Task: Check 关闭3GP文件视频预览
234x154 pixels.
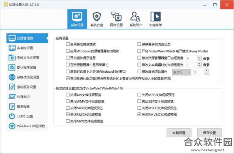Action: coord(139,101)
